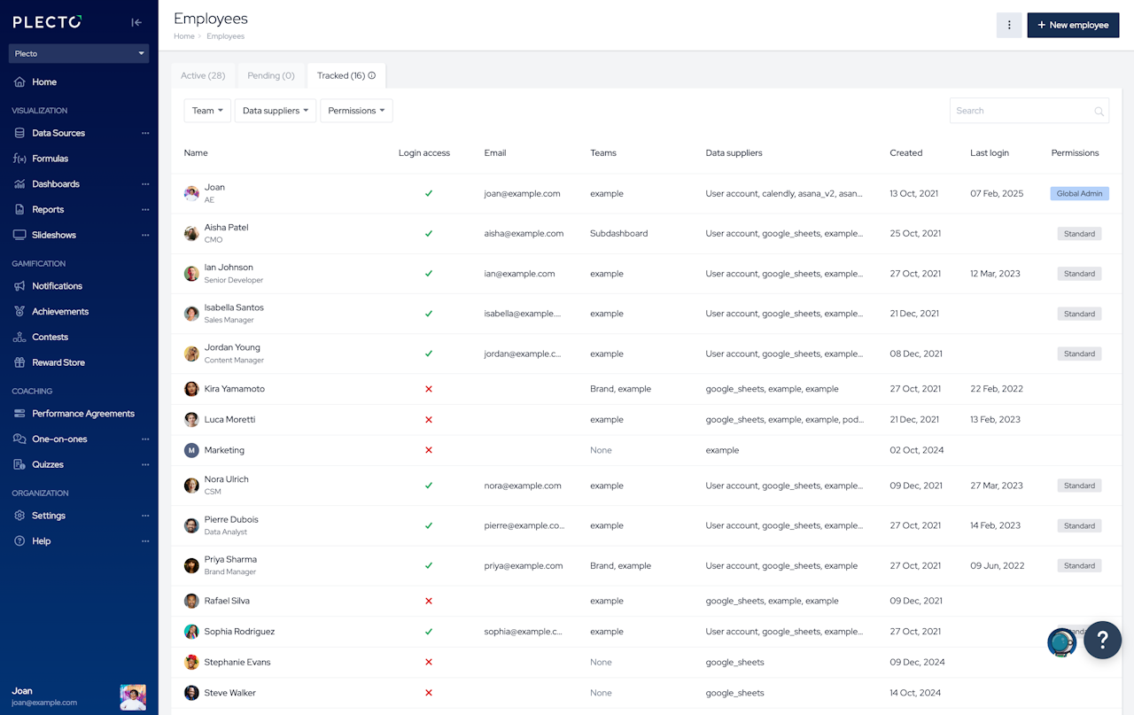This screenshot has width=1134, height=715.
Task: Open the three-dot options menu in the header
Action: (1009, 25)
